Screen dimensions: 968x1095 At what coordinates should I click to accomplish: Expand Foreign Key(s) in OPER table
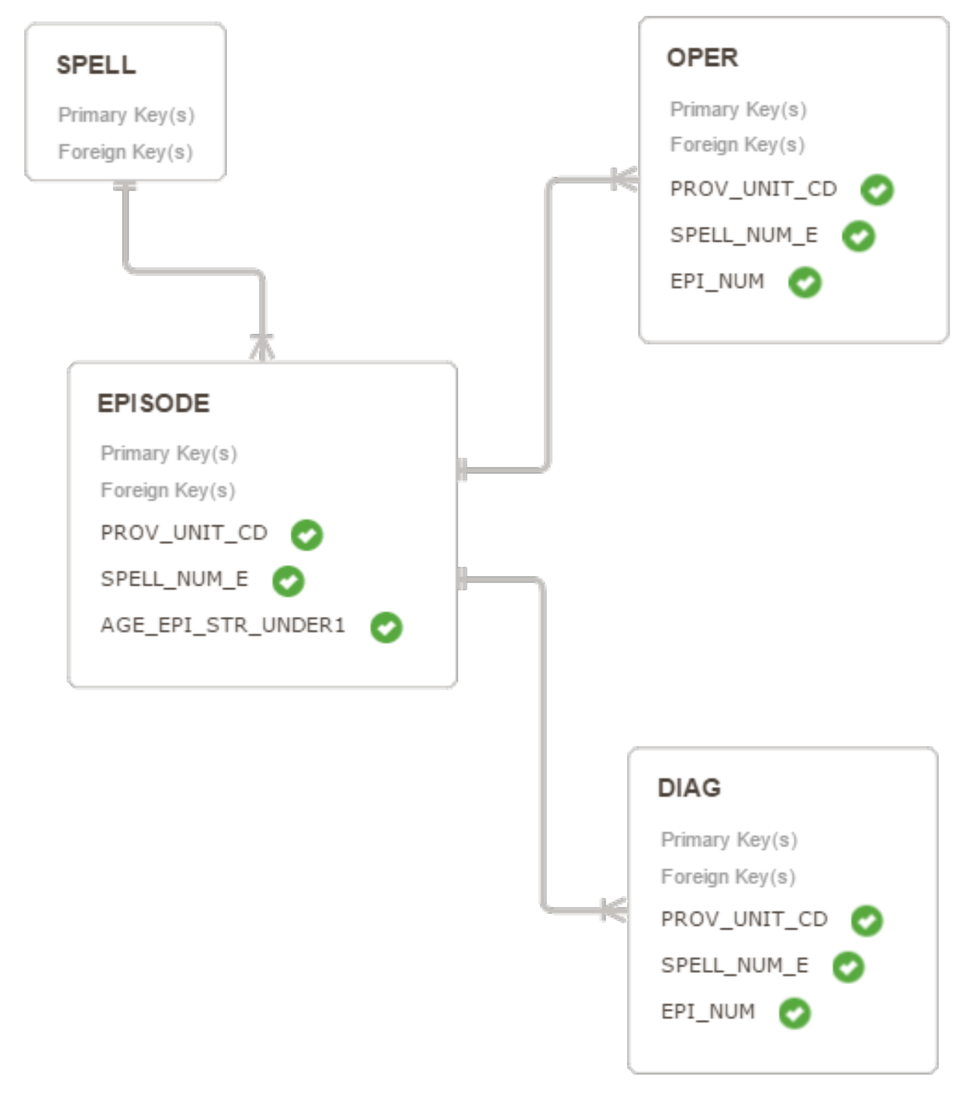point(737,145)
